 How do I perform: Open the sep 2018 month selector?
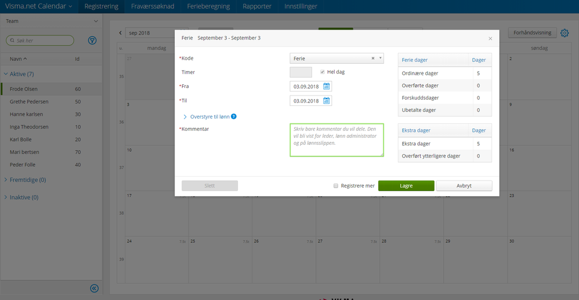click(x=157, y=33)
